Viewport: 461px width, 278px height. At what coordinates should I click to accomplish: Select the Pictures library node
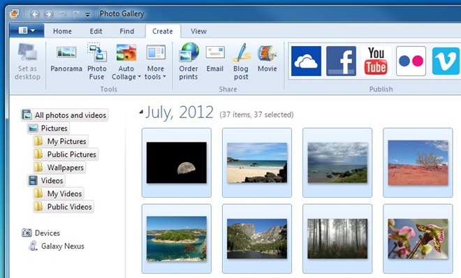pyautogui.click(x=48, y=128)
